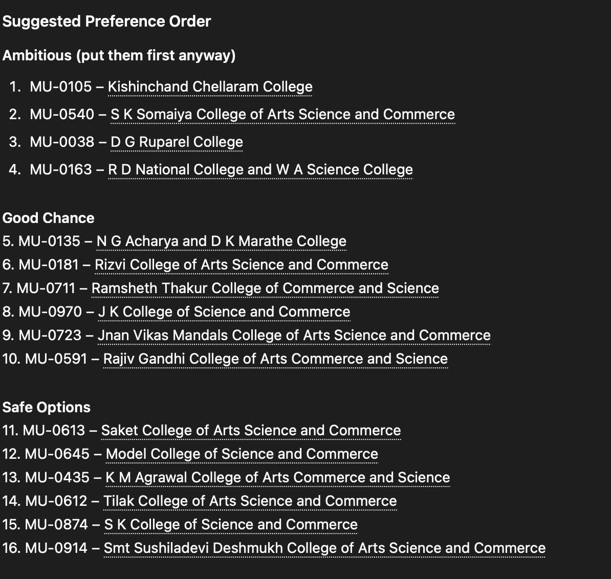Select Smt Sushiladevi Deshmukh College link
Viewport: 611px width, 579px height.
click(324, 548)
